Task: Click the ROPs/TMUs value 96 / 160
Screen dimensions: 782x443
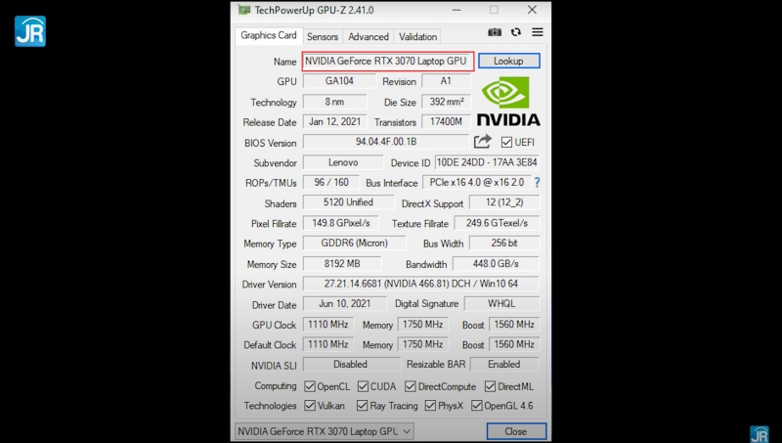Action: click(x=331, y=183)
